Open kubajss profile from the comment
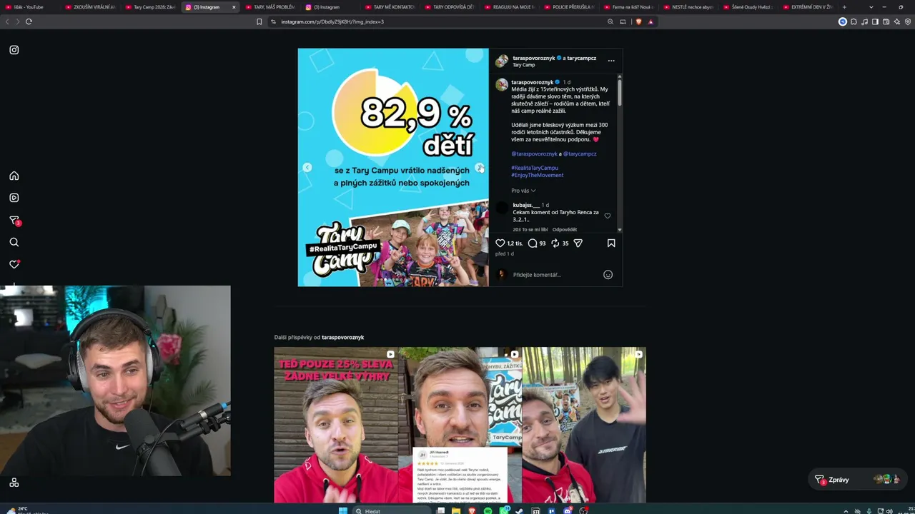The height and width of the screenshot is (514, 915). (x=526, y=205)
